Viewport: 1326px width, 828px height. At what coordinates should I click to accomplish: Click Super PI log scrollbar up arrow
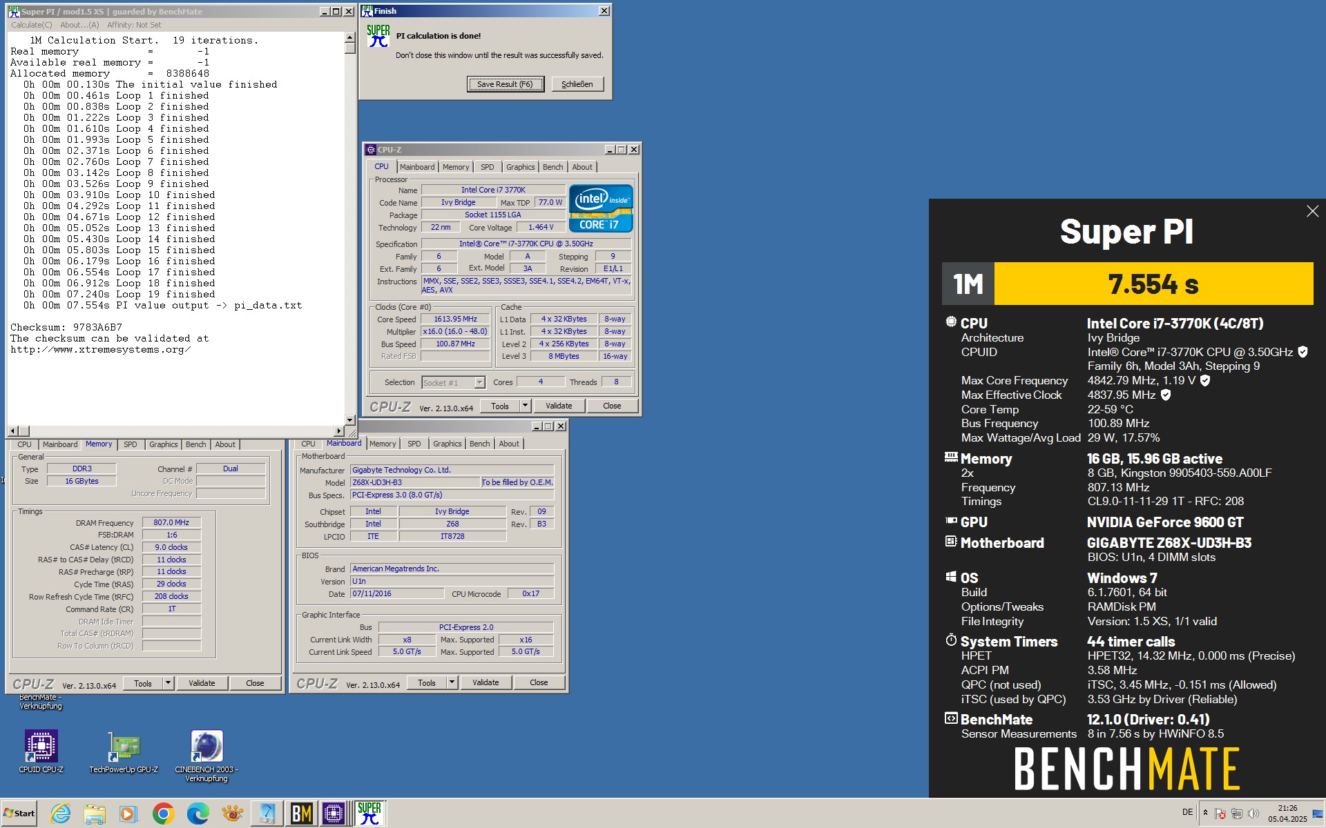click(349, 38)
